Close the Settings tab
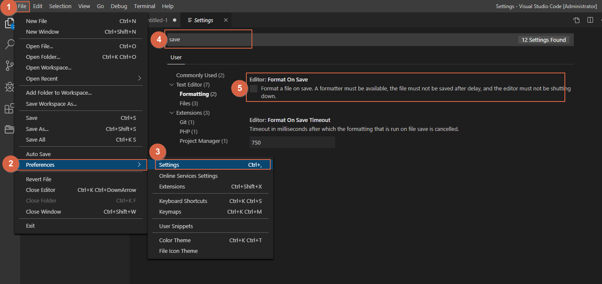This screenshot has width=602, height=284. coord(226,20)
